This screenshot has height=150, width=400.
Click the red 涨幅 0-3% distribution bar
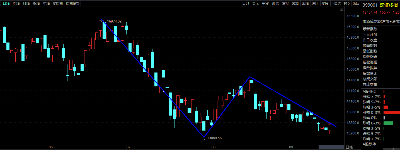392,112
